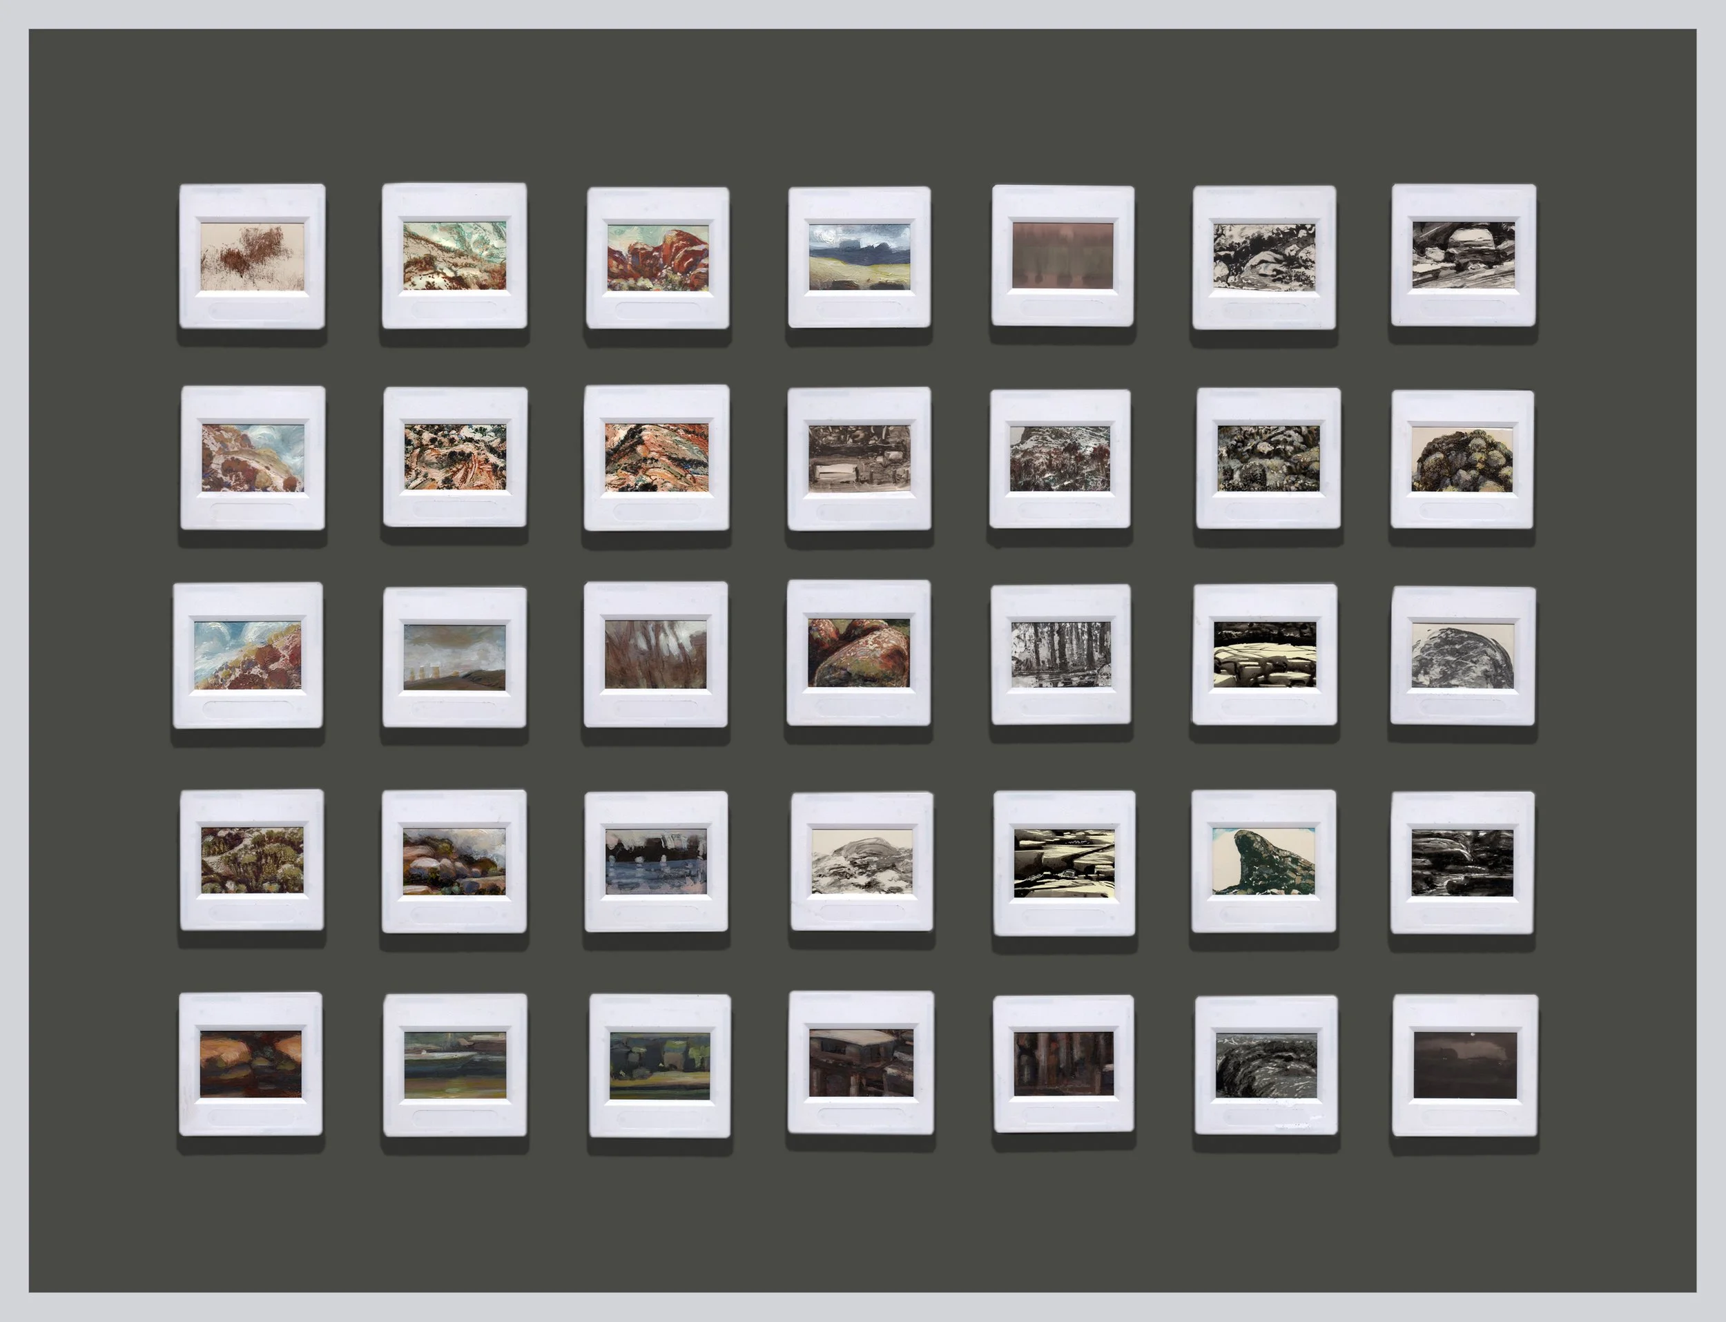This screenshot has width=1726, height=1322.
Task: Click the blurry pinkish-brown slide
Action: pyautogui.click(x=1063, y=255)
